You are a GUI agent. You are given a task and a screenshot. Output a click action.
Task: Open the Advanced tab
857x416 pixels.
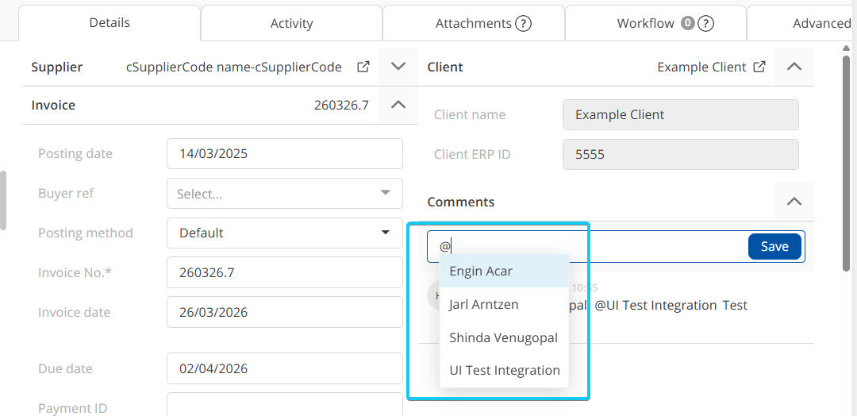[820, 23]
